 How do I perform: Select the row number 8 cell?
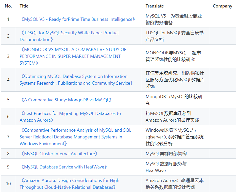pos(8,154)
